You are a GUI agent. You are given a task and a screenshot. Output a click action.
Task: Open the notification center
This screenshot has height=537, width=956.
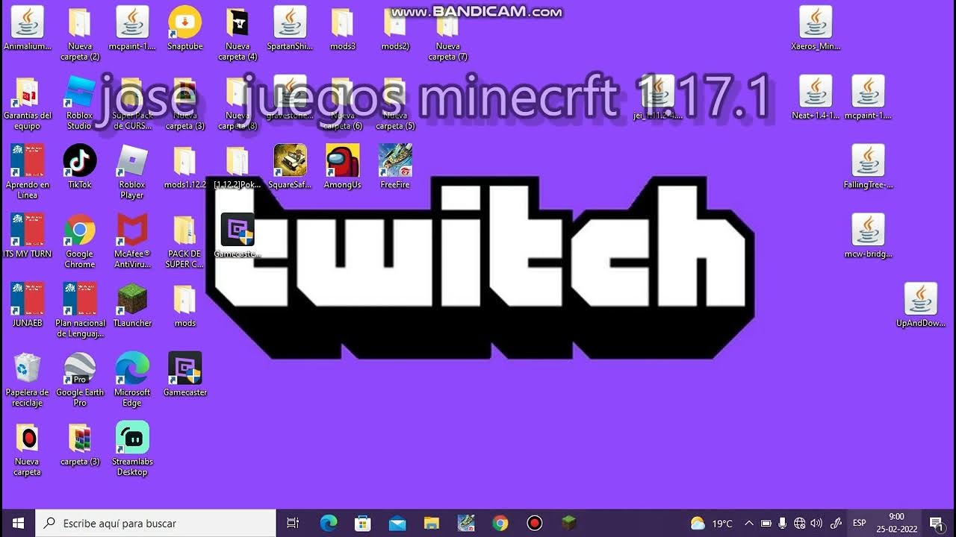[x=936, y=523]
